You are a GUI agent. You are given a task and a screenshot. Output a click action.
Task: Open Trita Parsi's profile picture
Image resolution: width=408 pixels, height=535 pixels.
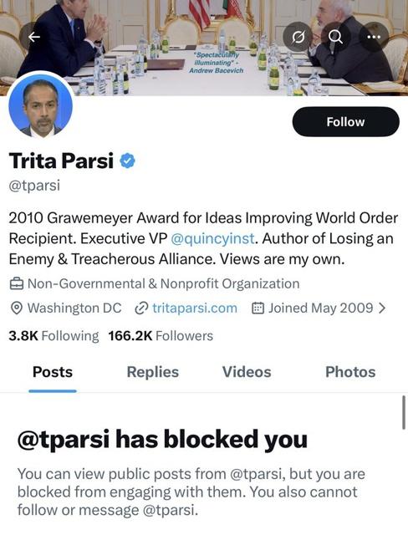coord(40,106)
